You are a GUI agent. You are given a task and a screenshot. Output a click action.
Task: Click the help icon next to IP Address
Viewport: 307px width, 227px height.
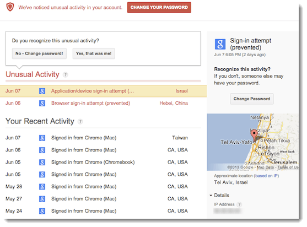click(239, 204)
